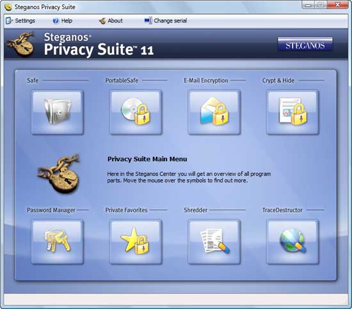Click the About padlock icon
Image resolution: width=352 pixels, height=309 pixels.
click(102, 21)
